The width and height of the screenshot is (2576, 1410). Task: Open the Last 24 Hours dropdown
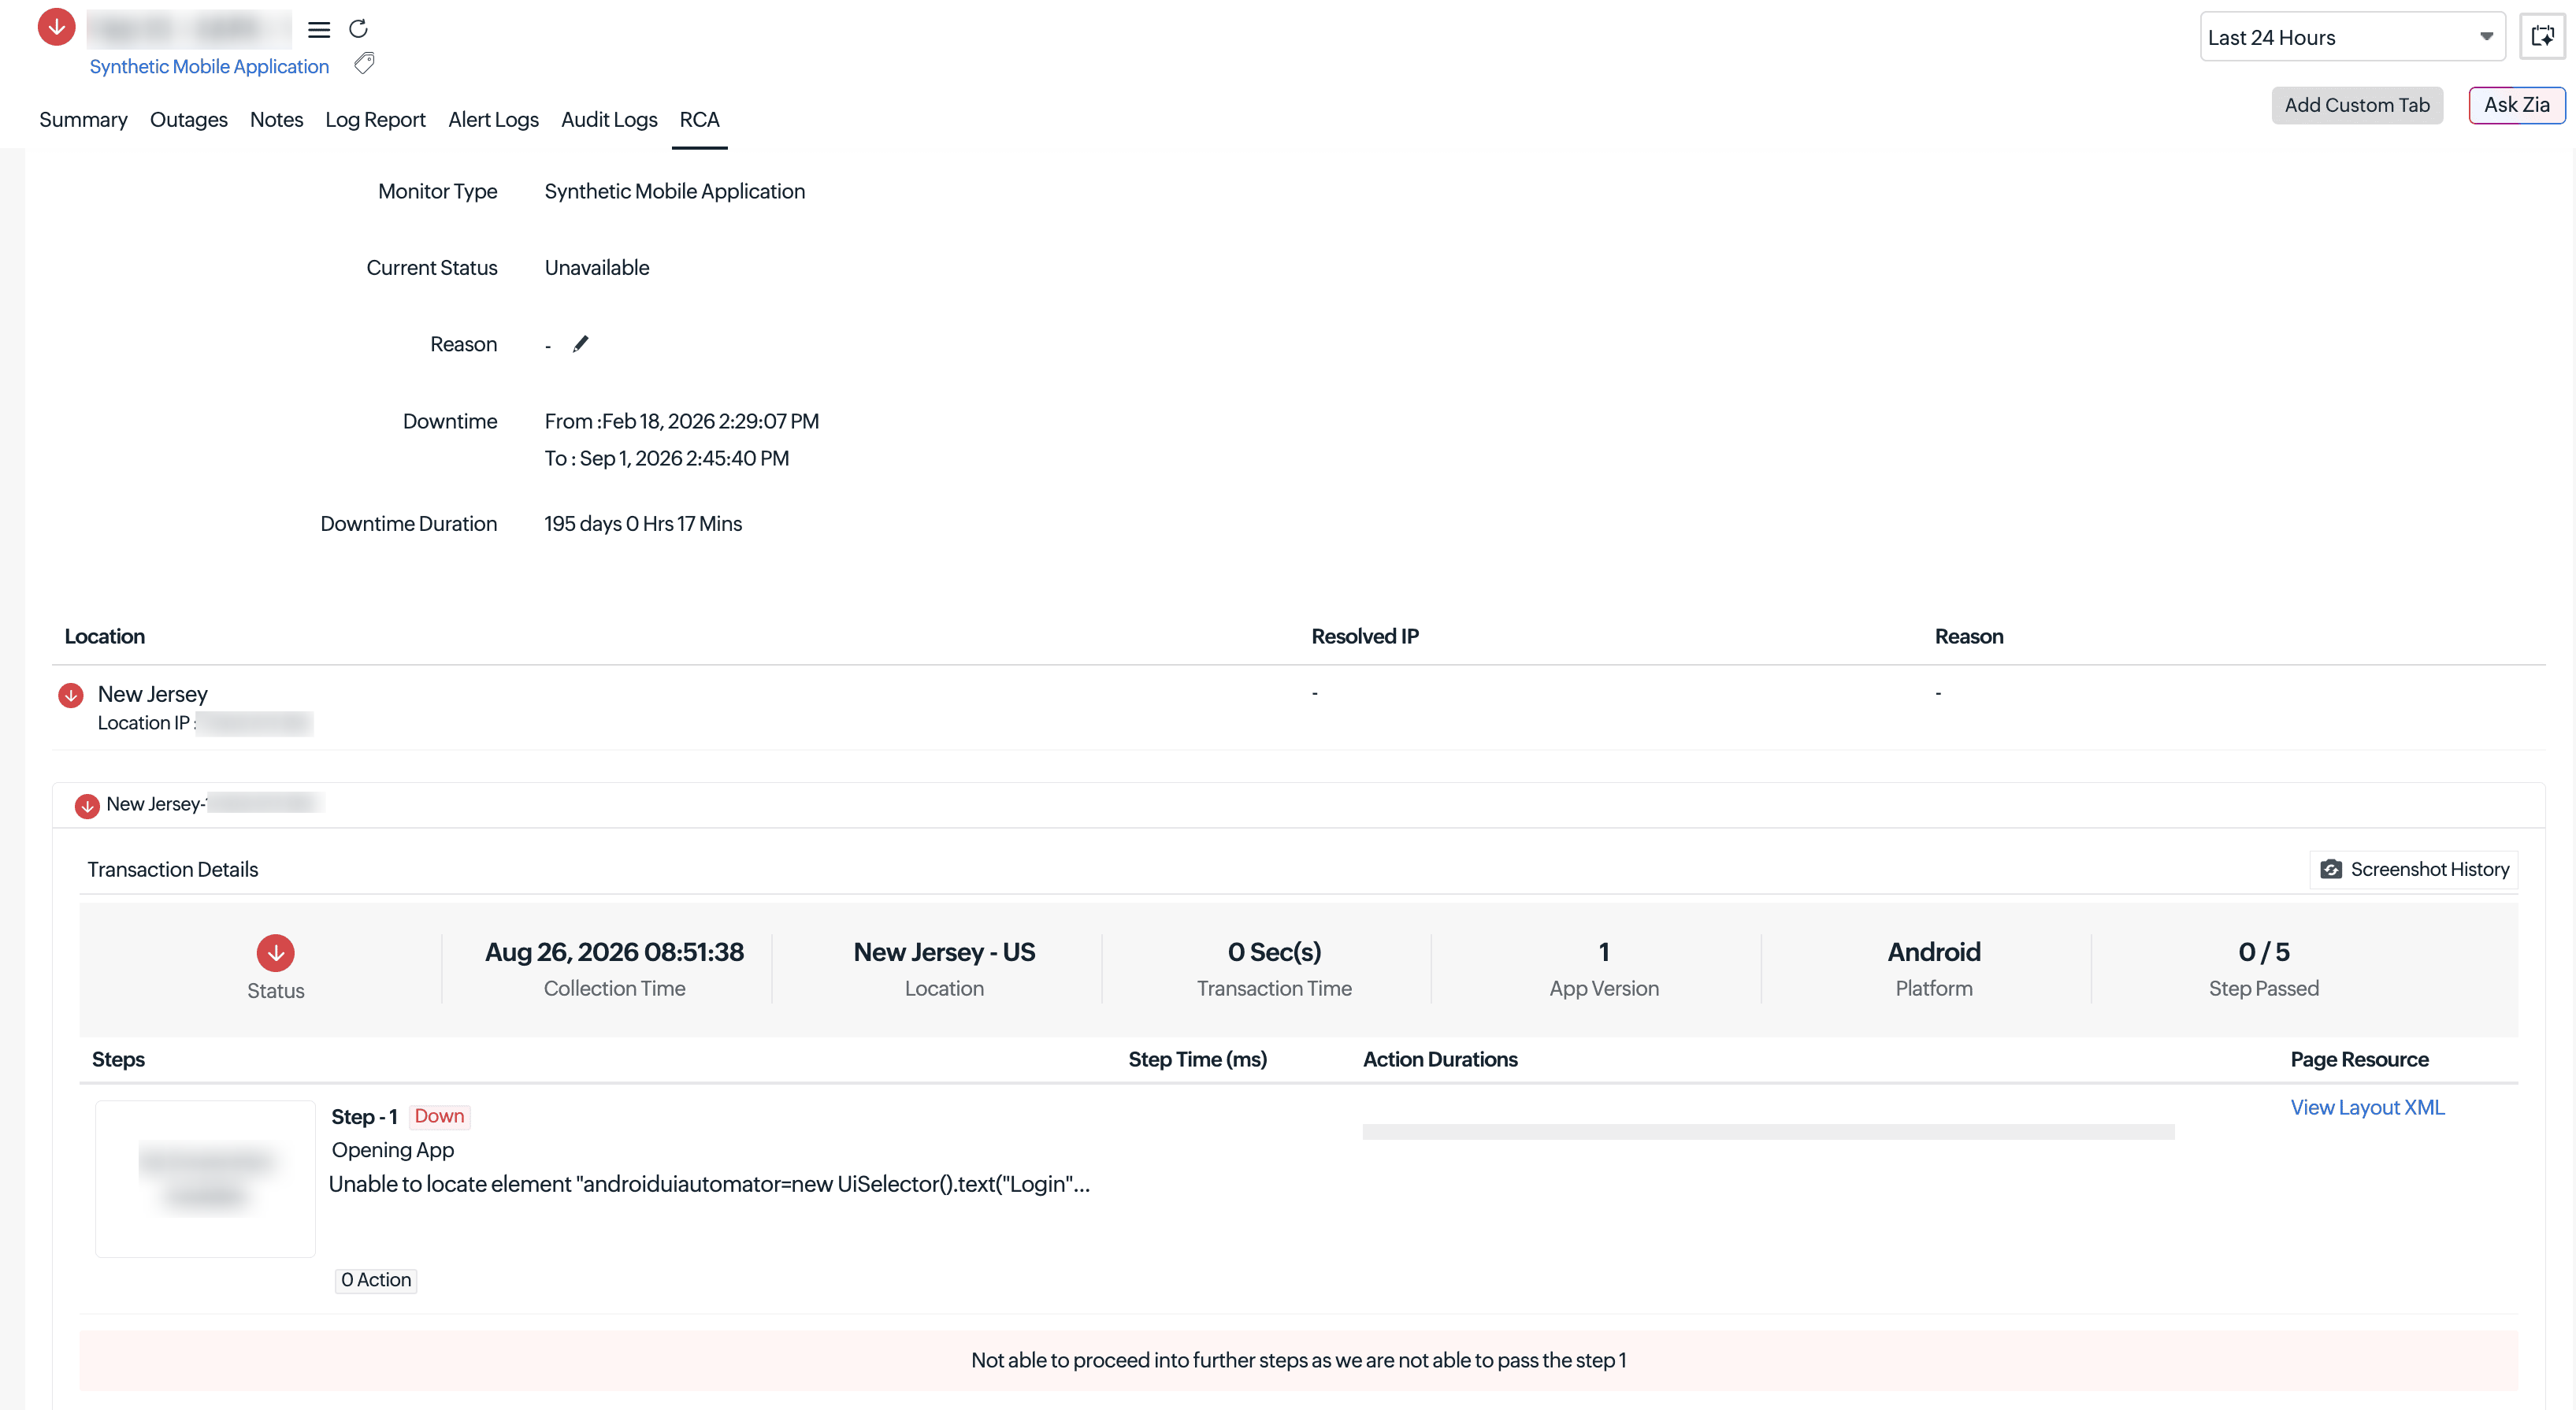pyautogui.click(x=2352, y=37)
